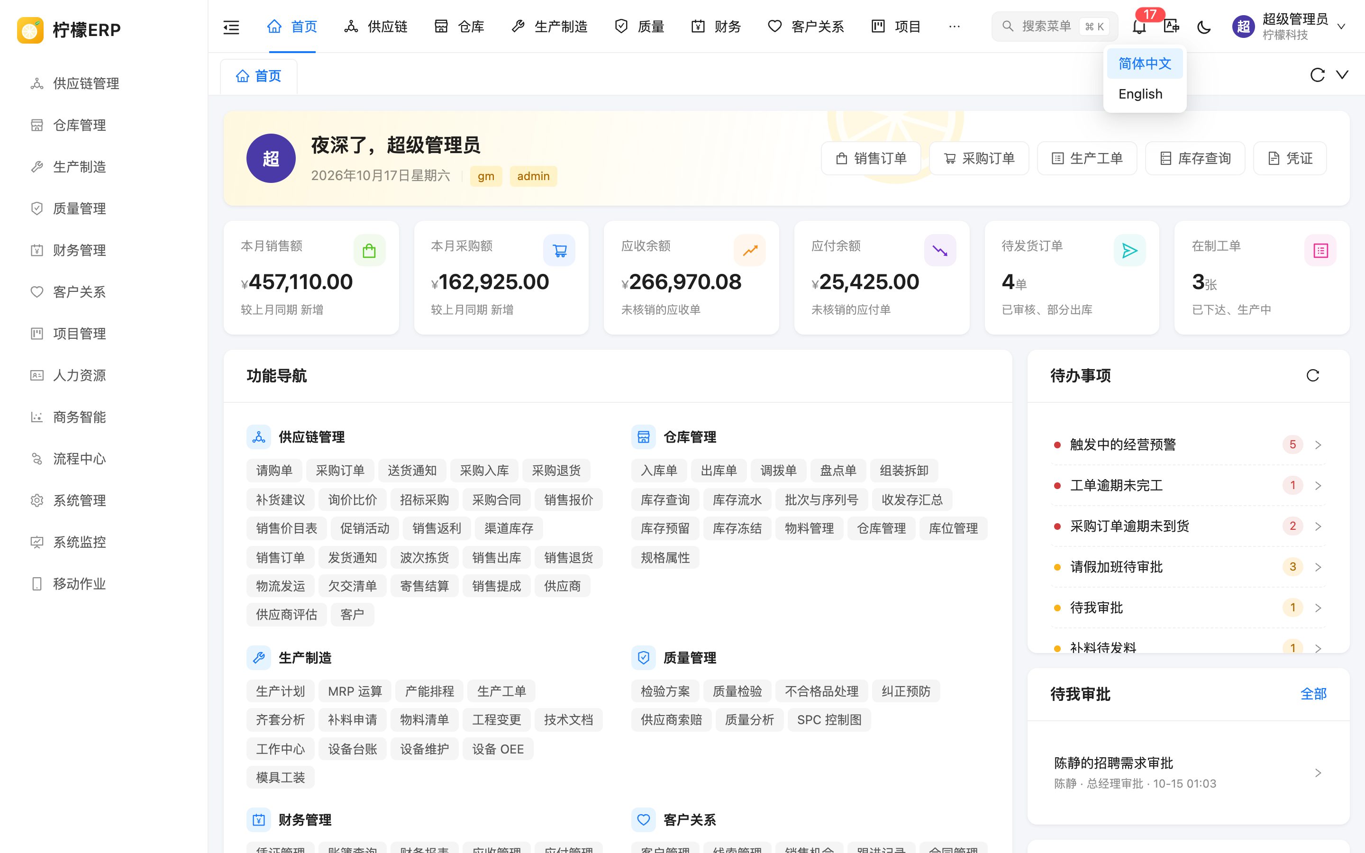Click the 系统监控 monitor icon

coord(36,542)
